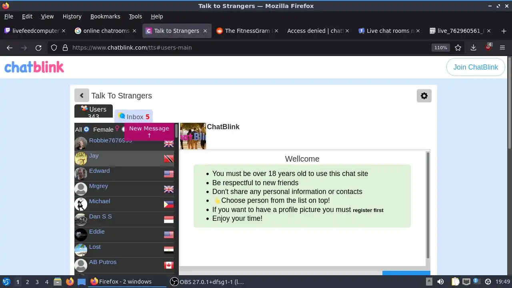Viewport: 512px width, 288px height.
Task: Click the 110% zoom level indicator
Action: (x=441, y=48)
